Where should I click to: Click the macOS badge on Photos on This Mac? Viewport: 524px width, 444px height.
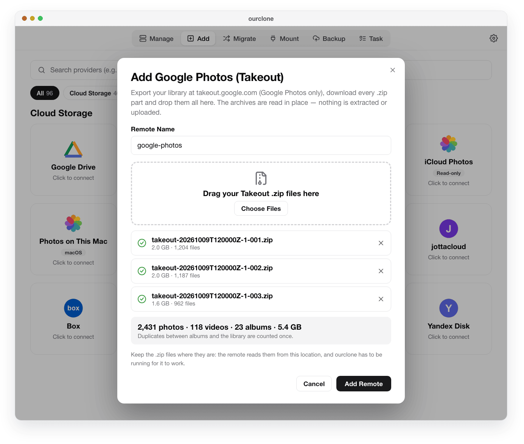pyautogui.click(x=73, y=252)
